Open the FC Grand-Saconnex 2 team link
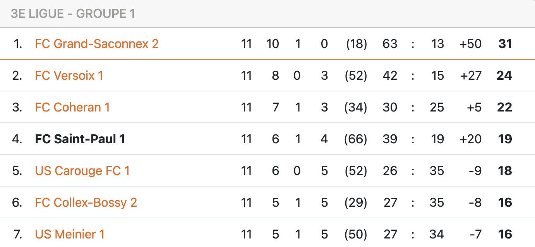Viewport: 535px width, 247px height. point(97,44)
